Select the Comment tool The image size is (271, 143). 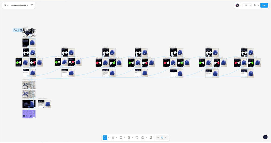[x=143, y=138]
